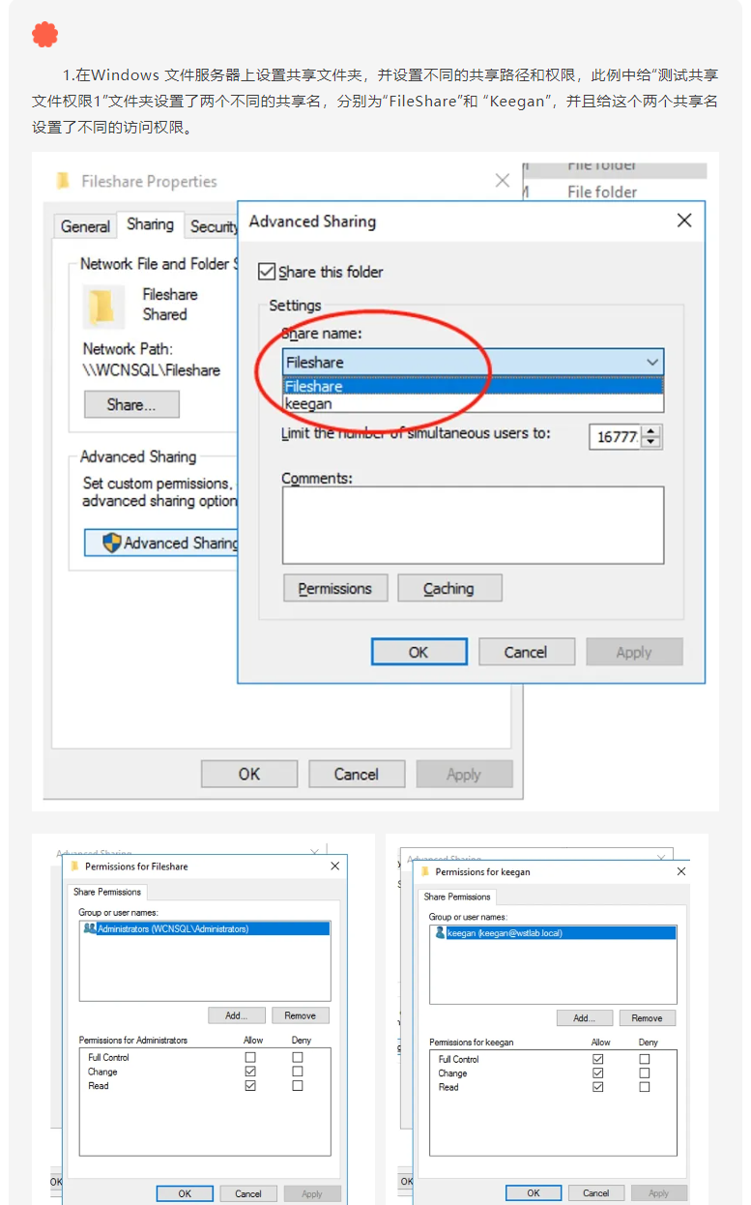Image resolution: width=751 pixels, height=1205 pixels.
Task: Click the shield icon on Advanced Sharing button
Action: (x=111, y=543)
